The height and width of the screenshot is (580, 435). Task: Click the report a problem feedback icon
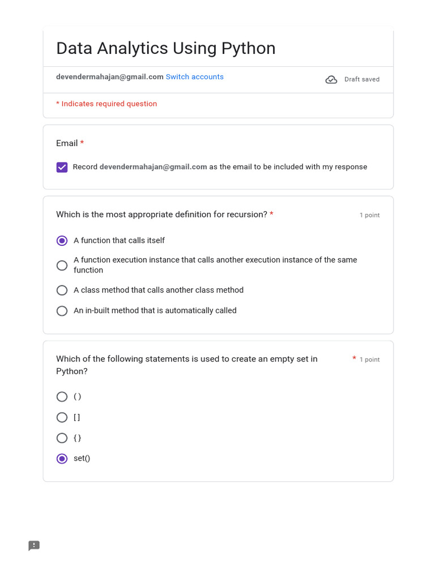[34, 545]
